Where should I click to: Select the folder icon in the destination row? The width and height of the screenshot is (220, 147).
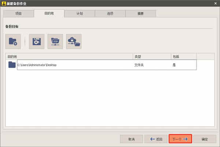tap(12, 65)
